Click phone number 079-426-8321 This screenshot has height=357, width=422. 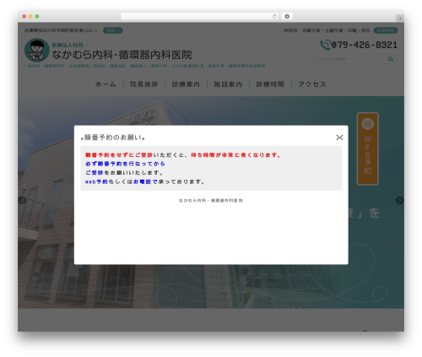(365, 45)
